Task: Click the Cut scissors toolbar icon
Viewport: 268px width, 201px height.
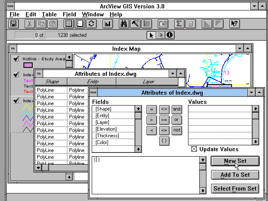Action: point(30,23)
